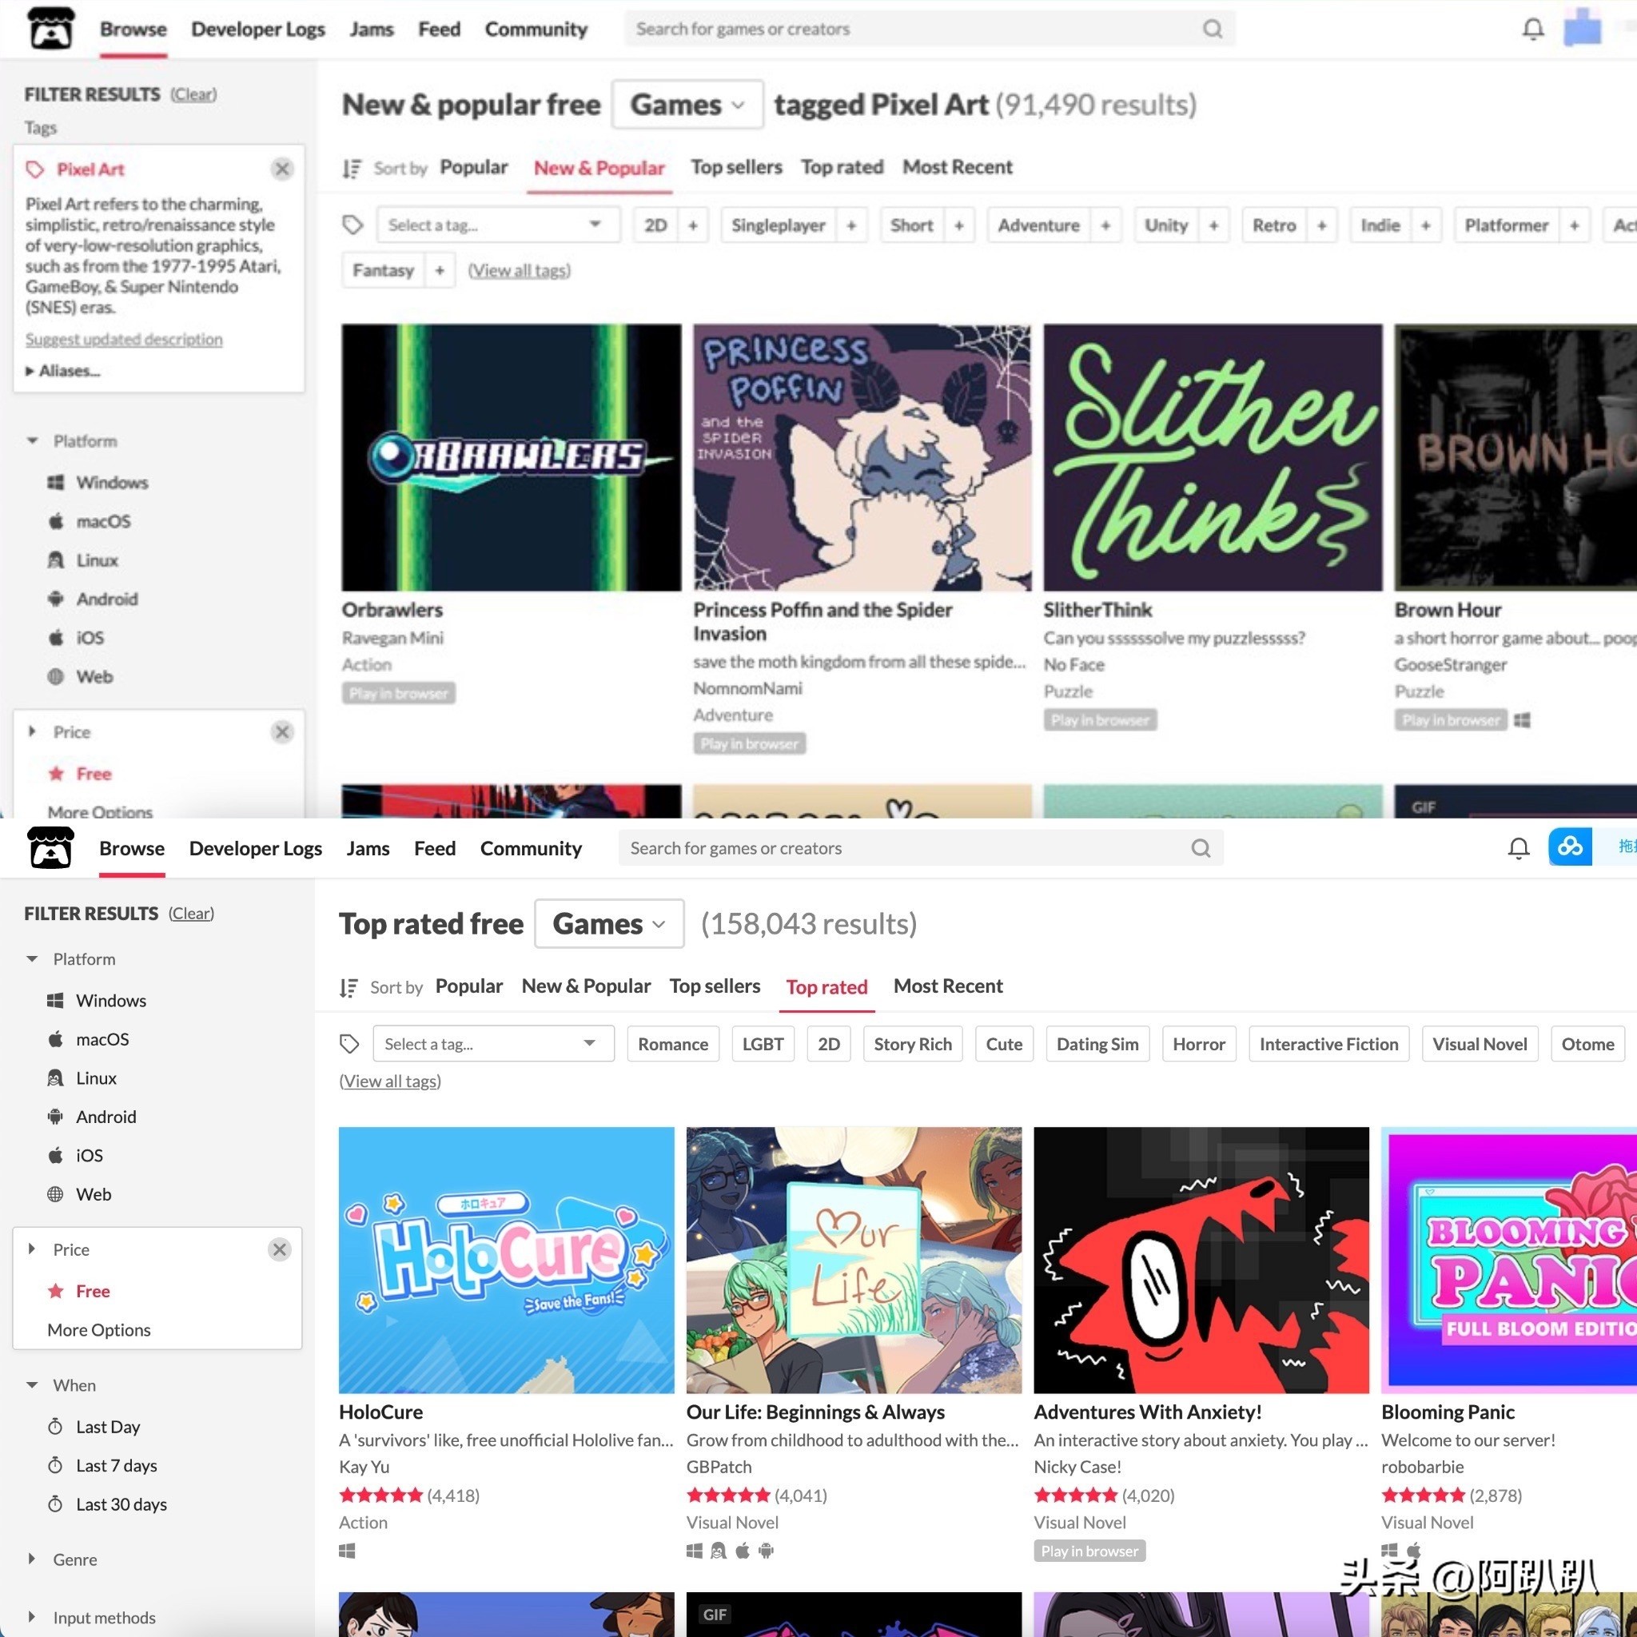Screen dimensions: 1637x1637
Task: Filter results by Last 7 days
Action: pyautogui.click(x=102, y=1466)
